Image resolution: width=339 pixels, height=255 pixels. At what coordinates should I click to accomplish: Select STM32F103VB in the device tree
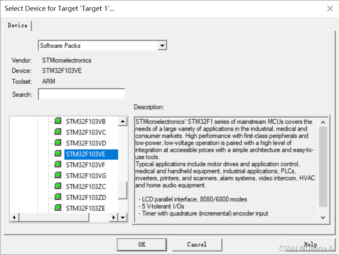[86, 122]
